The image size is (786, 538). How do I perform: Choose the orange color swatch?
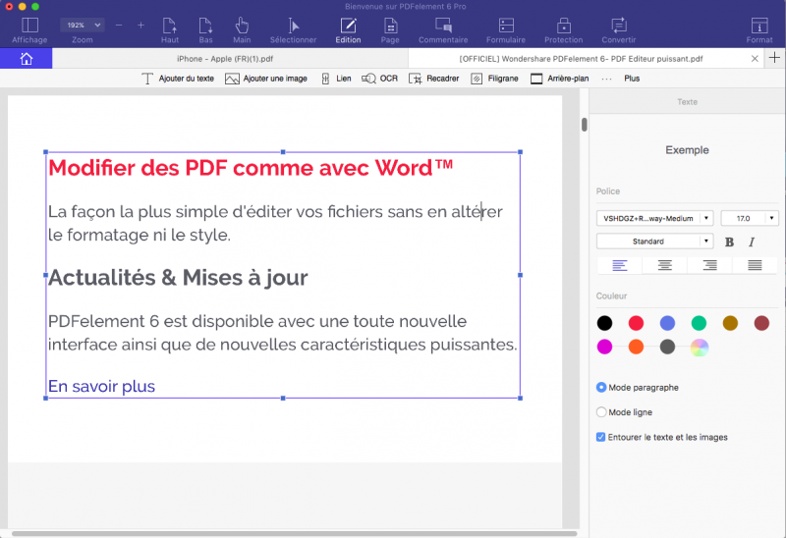click(x=636, y=347)
